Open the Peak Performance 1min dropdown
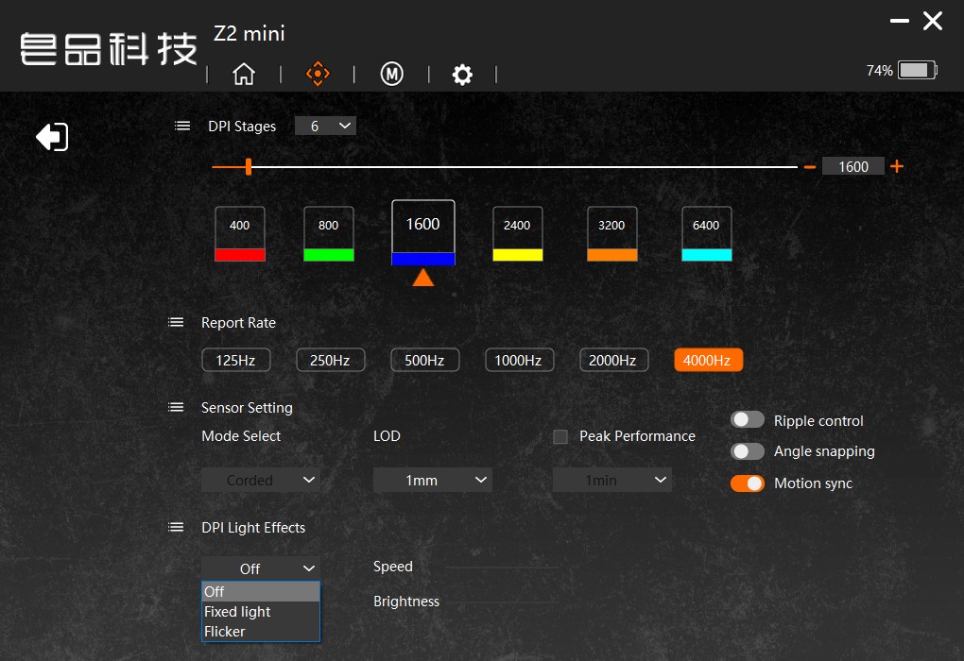The image size is (964, 661). [x=611, y=480]
